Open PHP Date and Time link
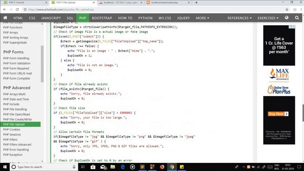Screen dimensions: 304x171 (16, 99)
